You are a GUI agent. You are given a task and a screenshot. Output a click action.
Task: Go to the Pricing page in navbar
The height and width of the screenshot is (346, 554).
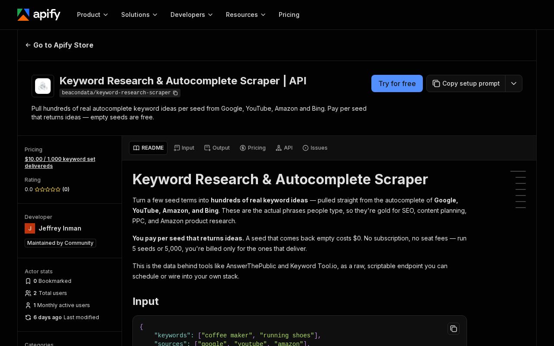tap(289, 15)
